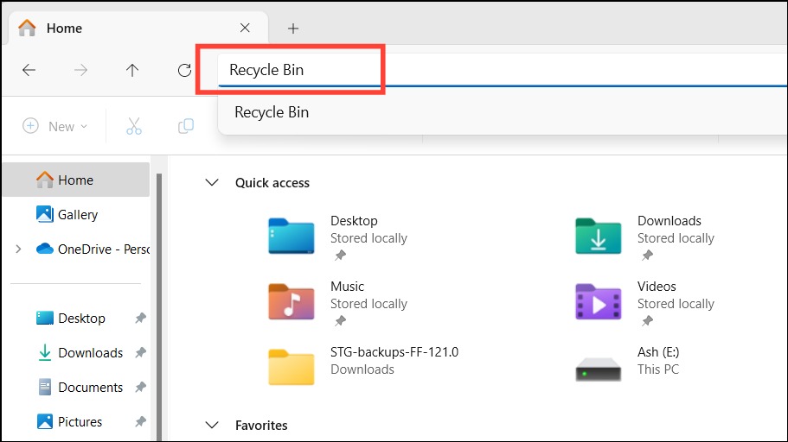Viewport: 788px width, 442px height.
Task: Select the Copy icon in toolbar
Action: [x=185, y=126]
